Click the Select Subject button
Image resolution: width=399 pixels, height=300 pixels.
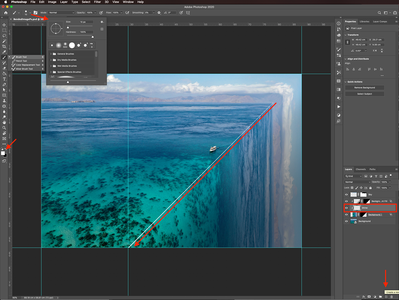364,94
